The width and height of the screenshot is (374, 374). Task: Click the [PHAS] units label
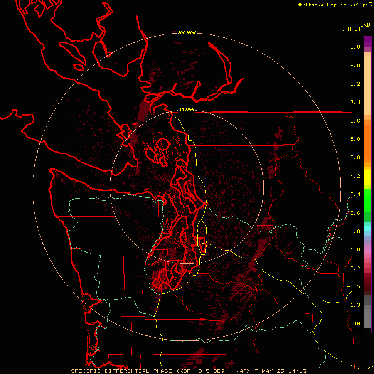(x=351, y=29)
